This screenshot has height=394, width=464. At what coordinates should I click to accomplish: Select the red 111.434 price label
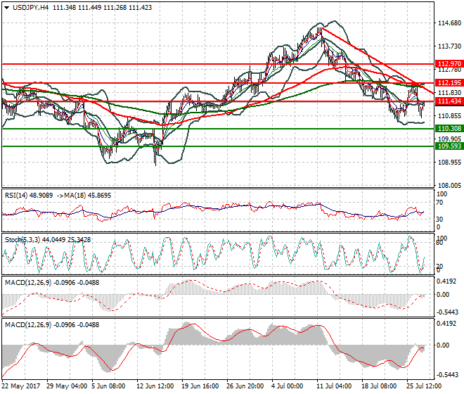449,101
